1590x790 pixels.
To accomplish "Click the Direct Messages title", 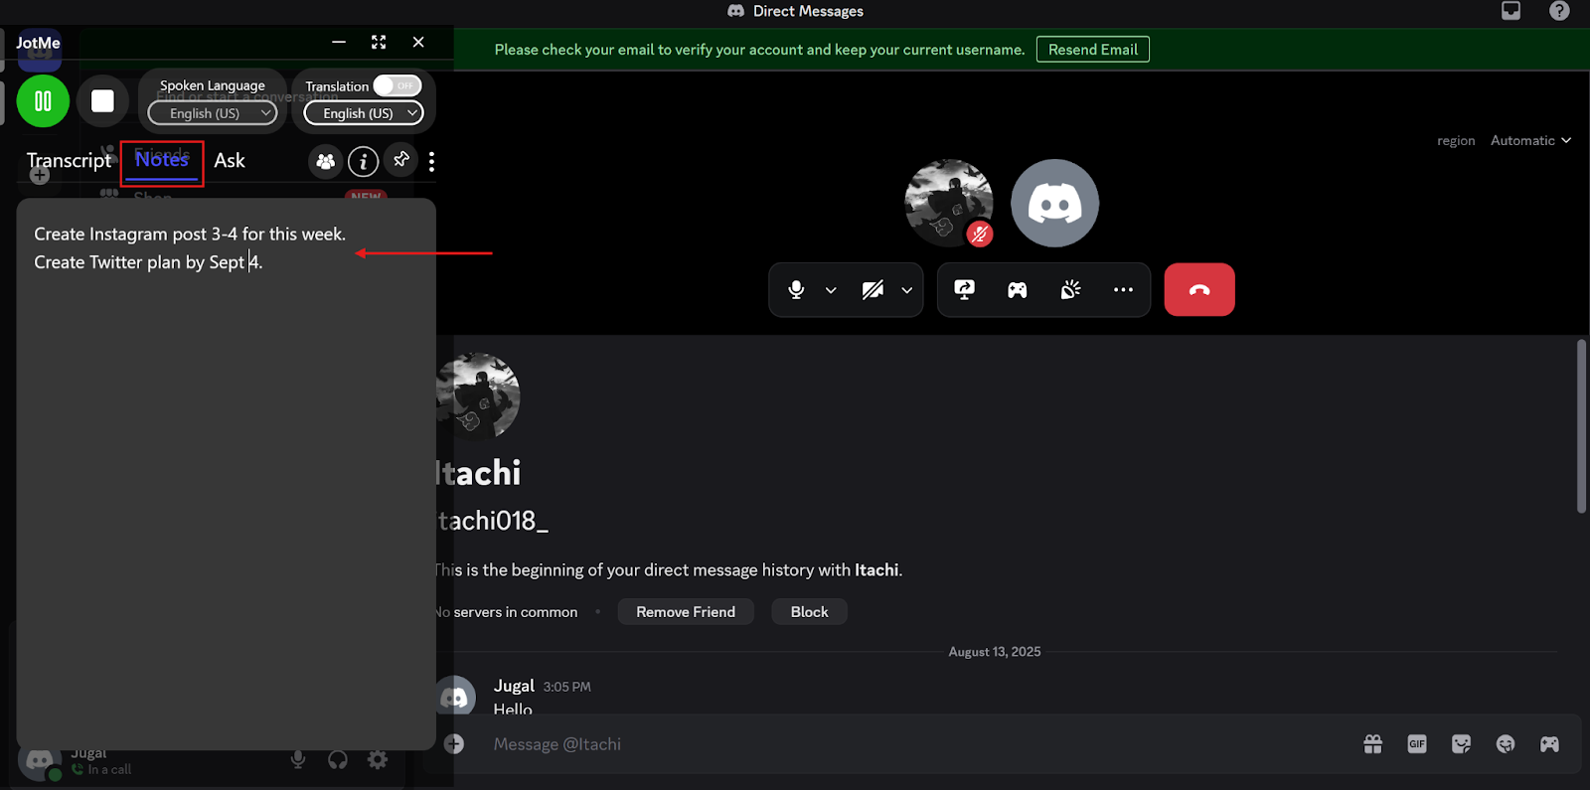I will click(808, 11).
